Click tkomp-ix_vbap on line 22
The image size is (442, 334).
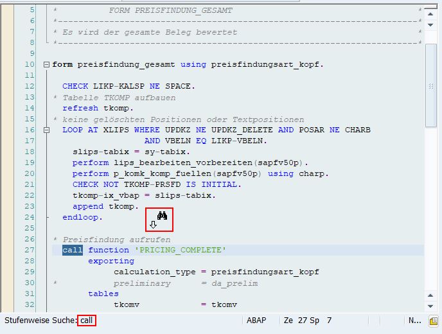[106, 196]
